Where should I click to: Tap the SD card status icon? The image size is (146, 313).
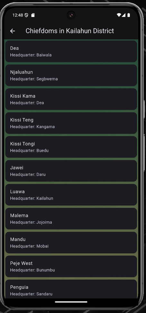33,15
